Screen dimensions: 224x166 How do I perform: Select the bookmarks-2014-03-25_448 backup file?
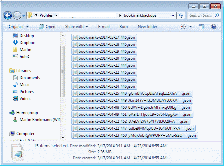click(132, 93)
